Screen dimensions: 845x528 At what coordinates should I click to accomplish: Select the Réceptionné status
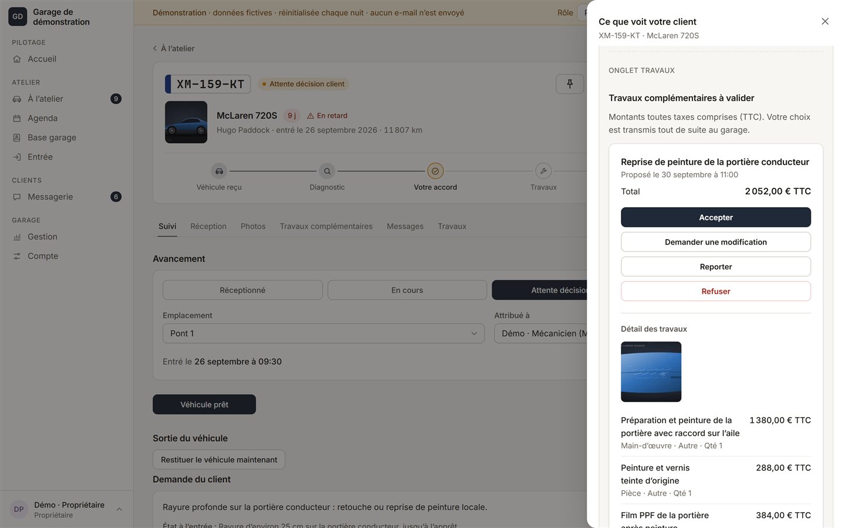(x=242, y=290)
